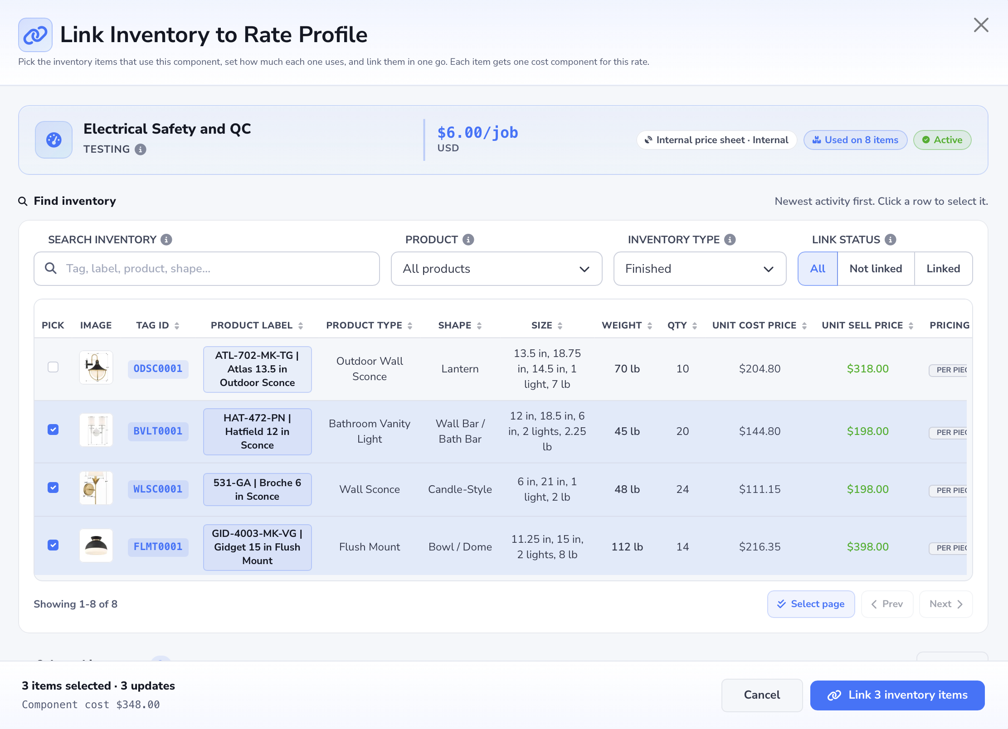1008x729 pixels.
Task: Open the Atlas outdoor sconce thumbnail
Action: click(96, 367)
